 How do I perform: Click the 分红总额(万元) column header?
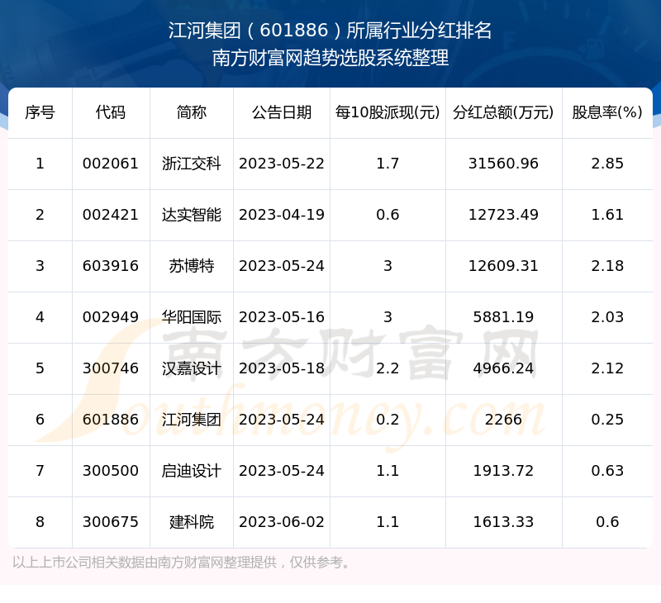click(503, 112)
